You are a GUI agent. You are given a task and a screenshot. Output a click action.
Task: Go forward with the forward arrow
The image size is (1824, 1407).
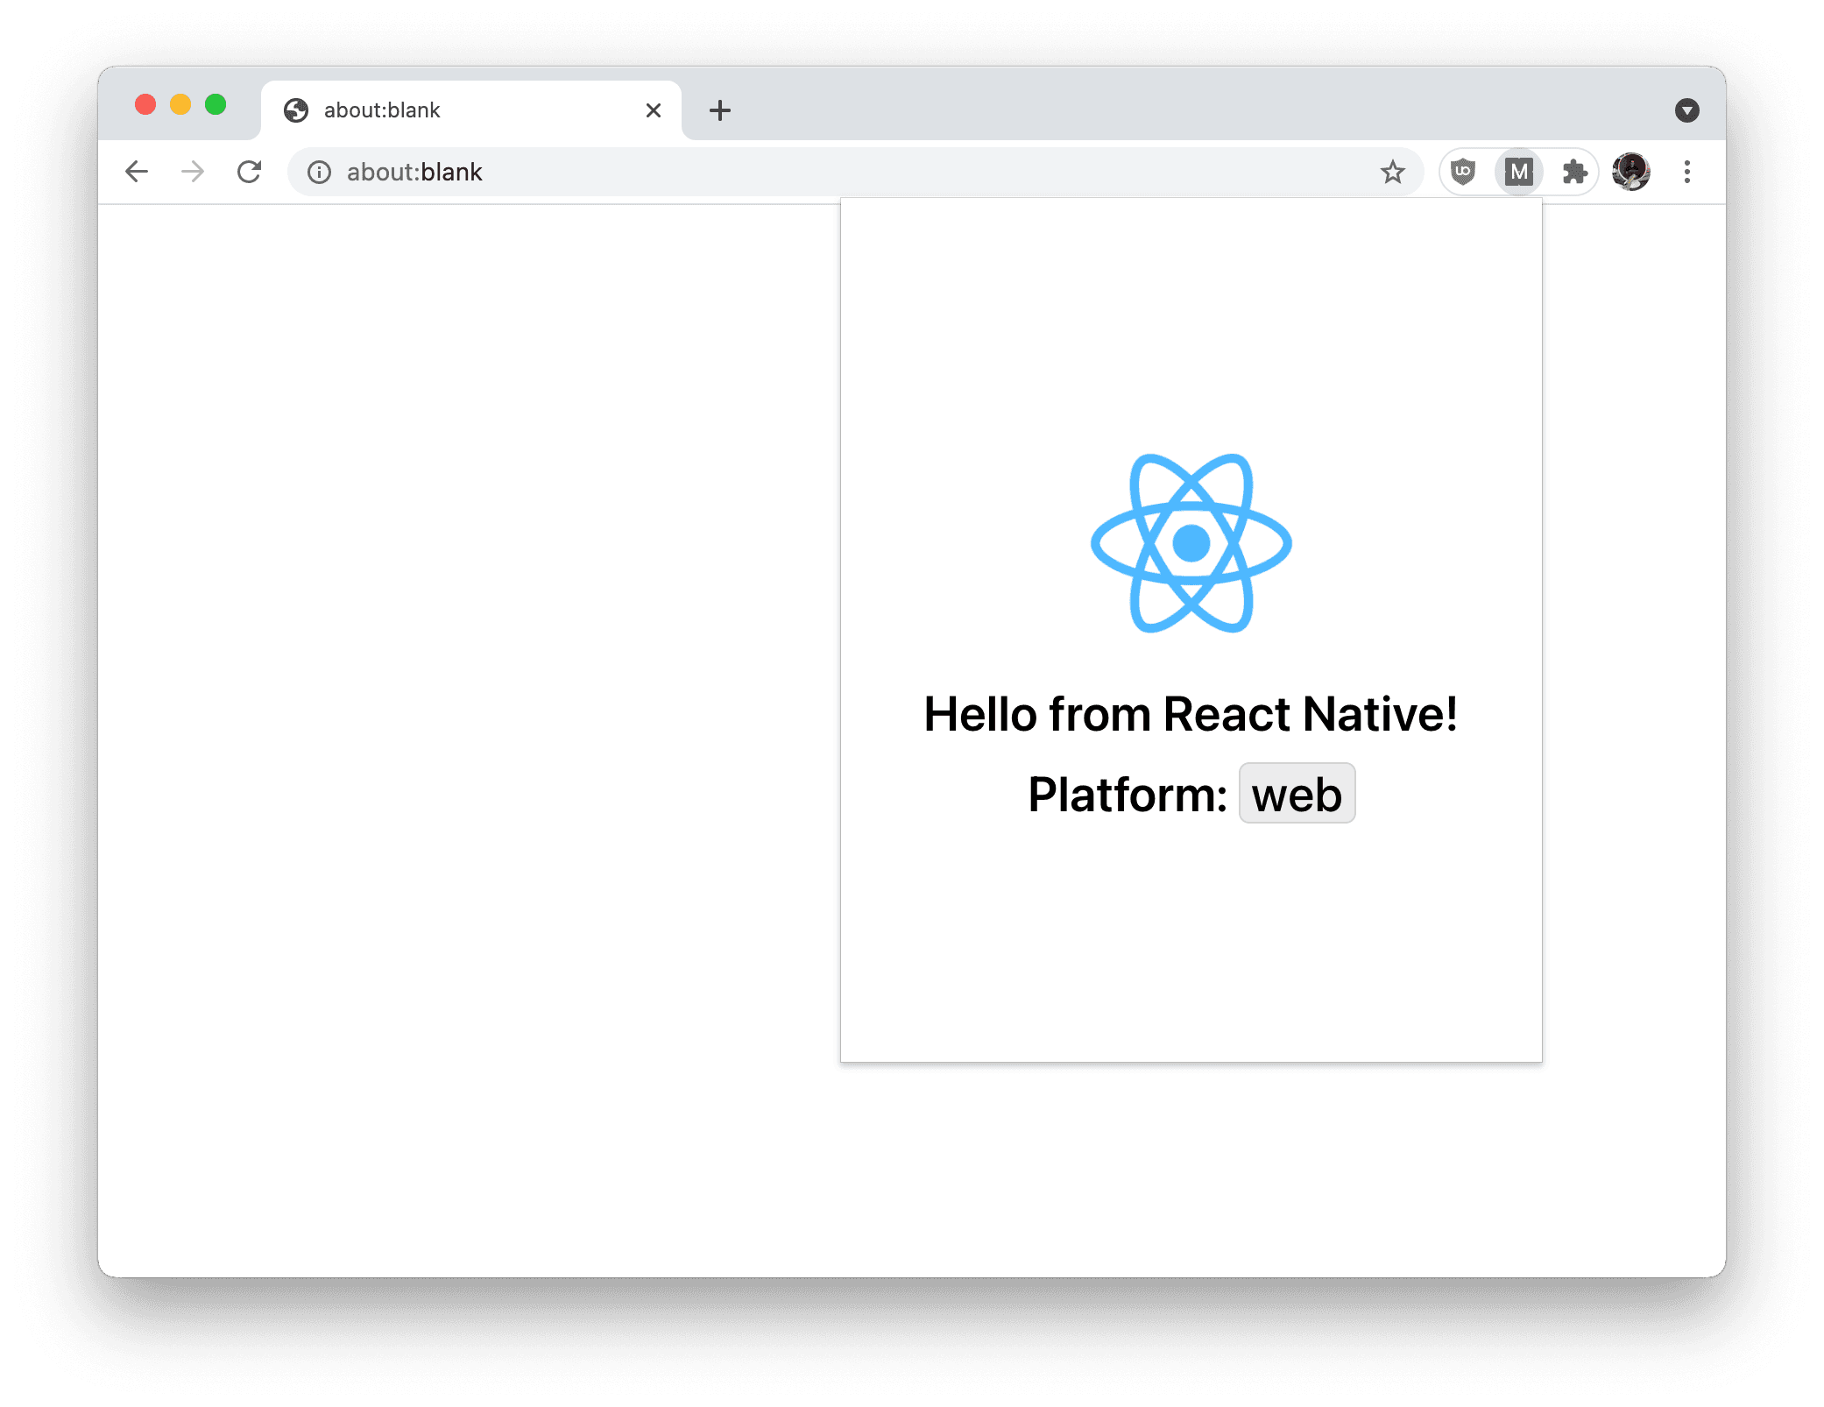pos(193,172)
